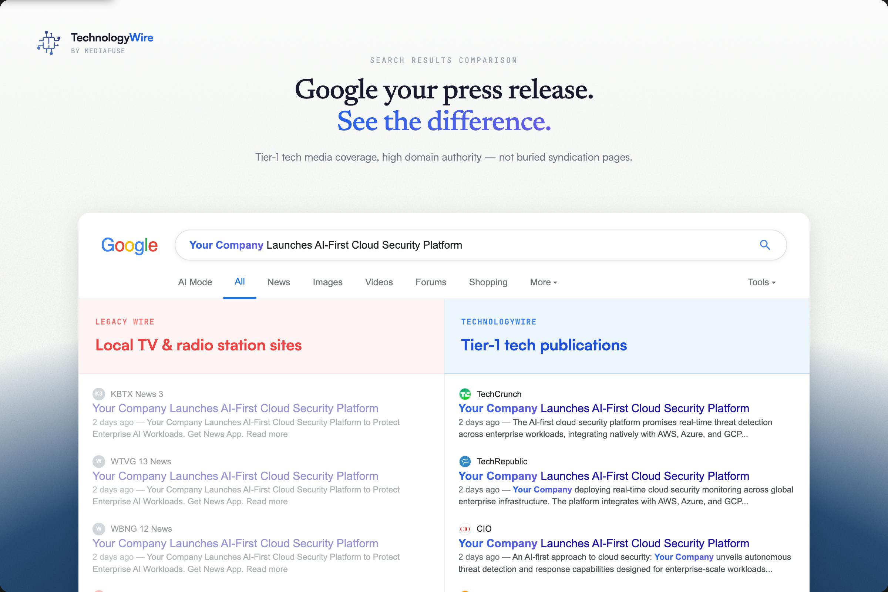Switch to the Forums tab
The height and width of the screenshot is (592, 888).
431,282
